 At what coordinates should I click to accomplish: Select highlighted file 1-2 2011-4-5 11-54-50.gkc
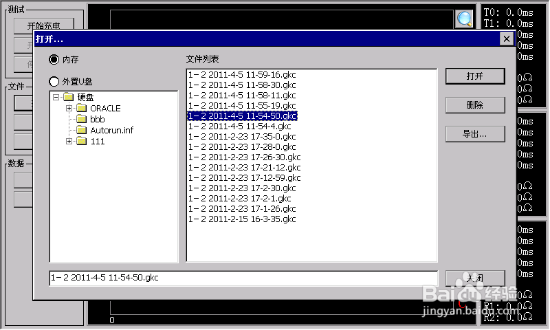[243, 115]
